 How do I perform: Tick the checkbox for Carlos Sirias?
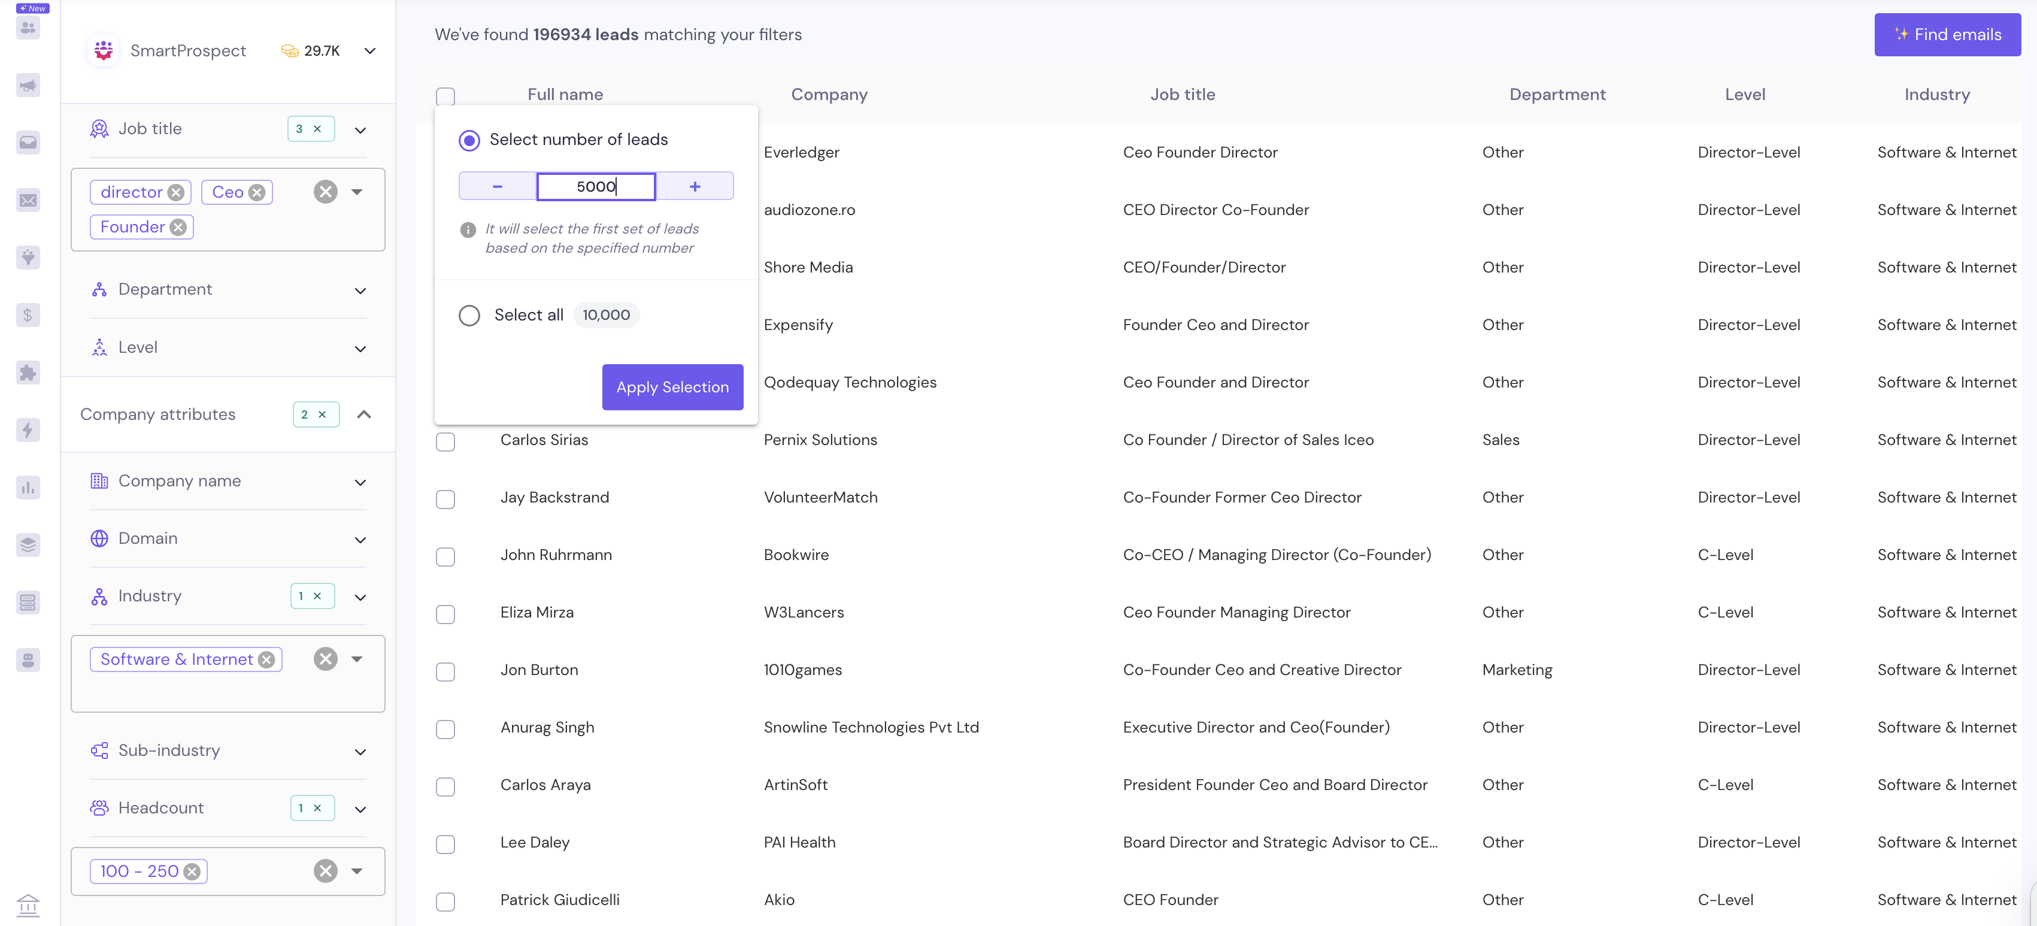tap(445, 441)
